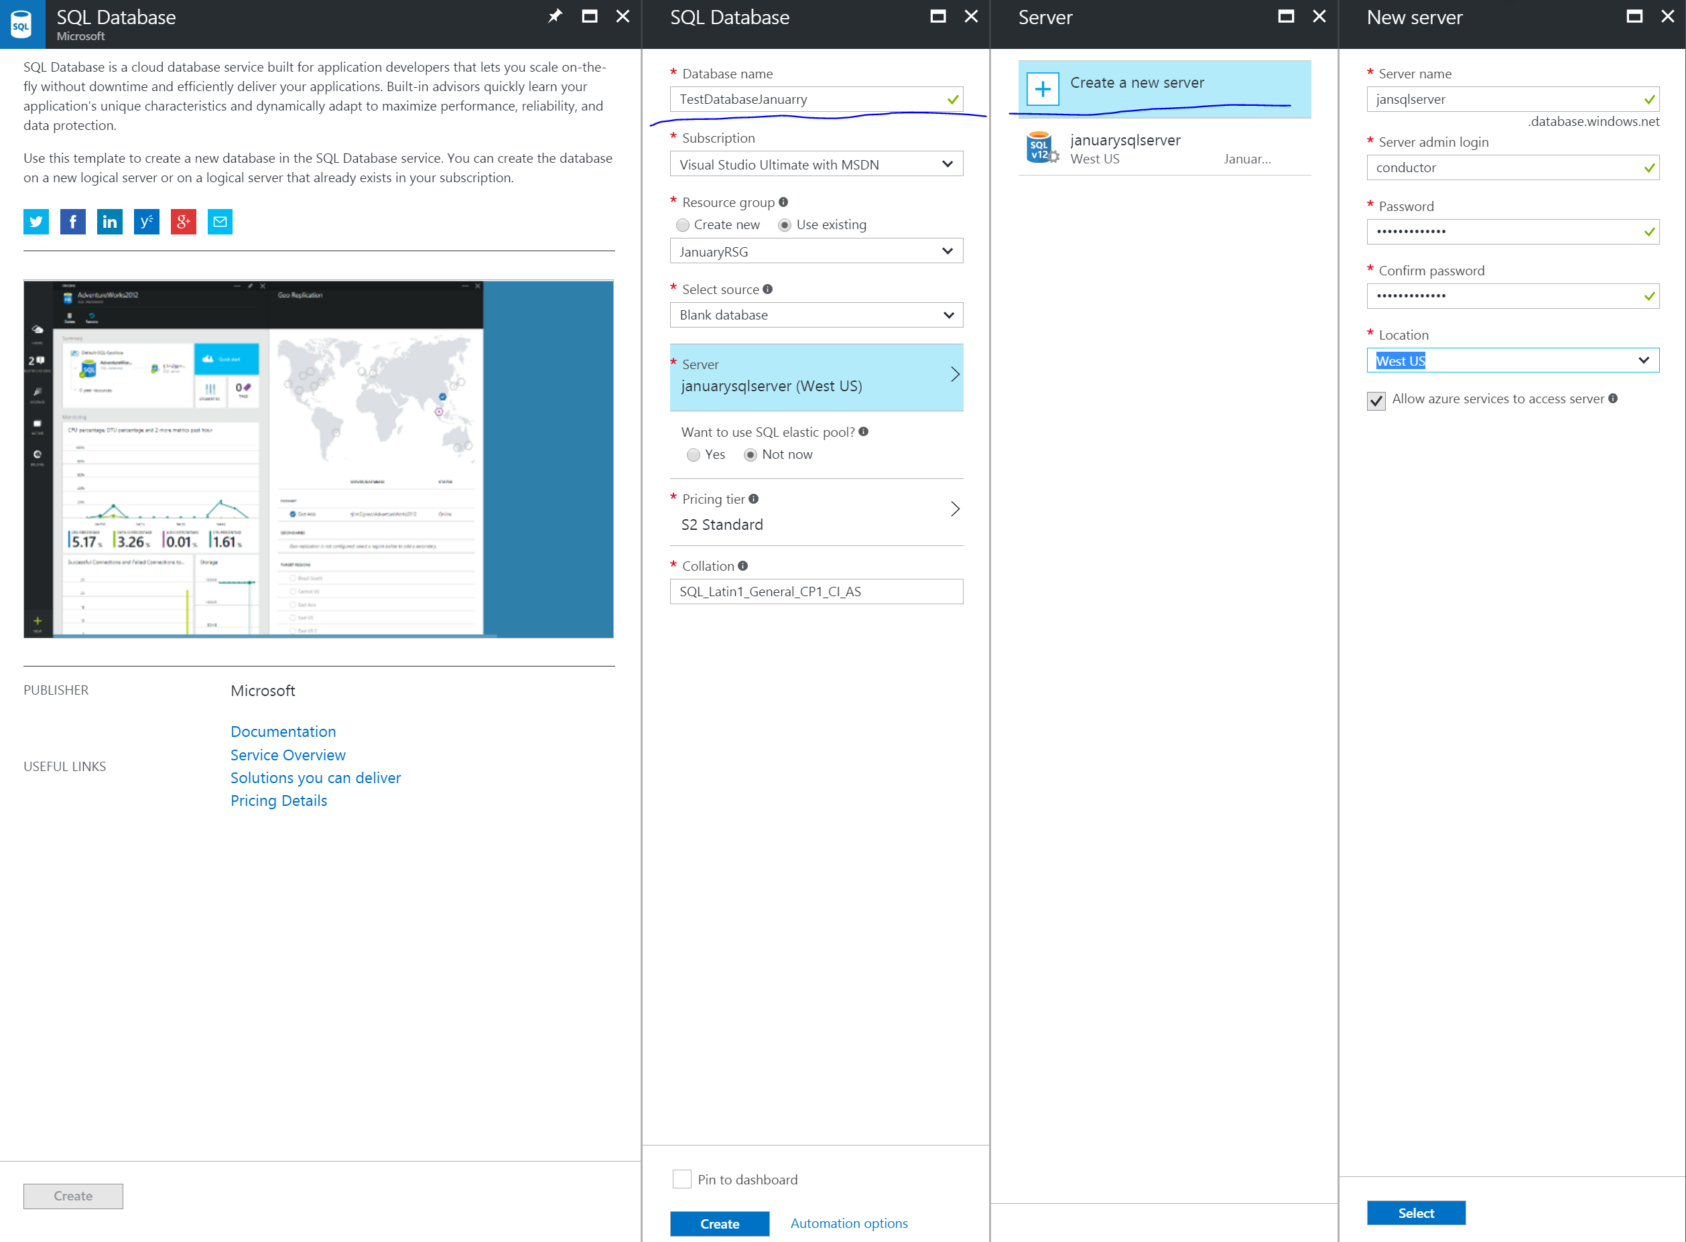Share on Yammer icon
The width and height of the screenshot is (1686, 1242).
point(147,222)
